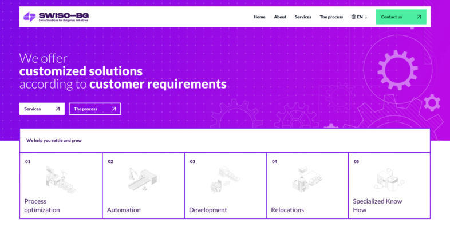Screen dimensions: 450x239
Task: Click the globe language icon
Action: [354, 17]
